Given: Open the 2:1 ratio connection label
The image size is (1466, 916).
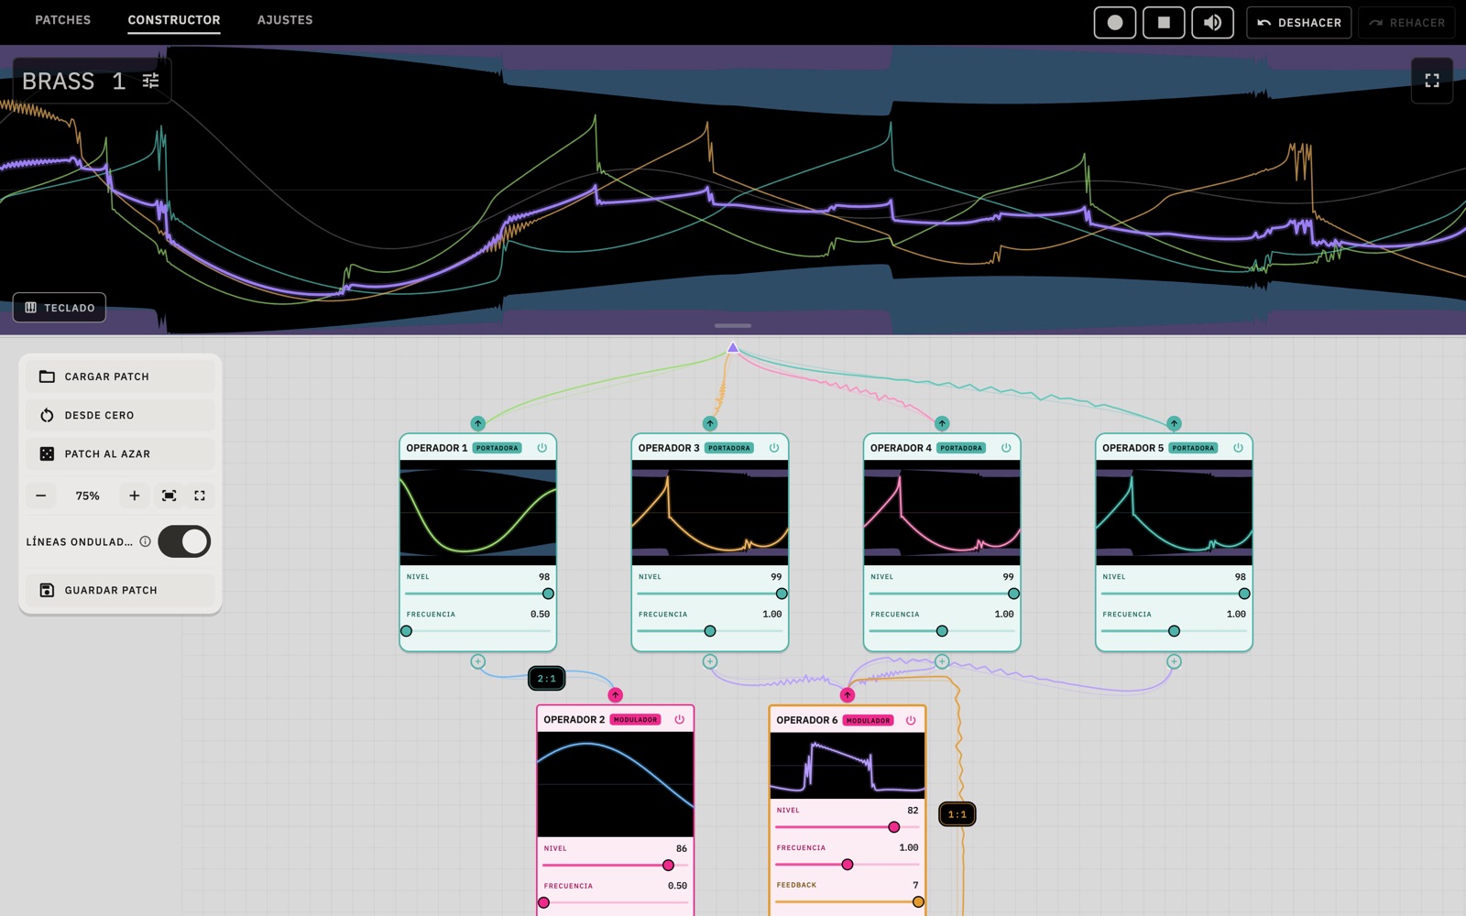Looking at the screenshot, I should [x=547, y=679].
